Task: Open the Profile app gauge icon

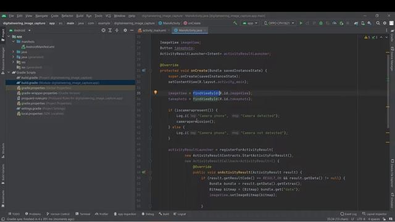Action: tap(335, 23)
